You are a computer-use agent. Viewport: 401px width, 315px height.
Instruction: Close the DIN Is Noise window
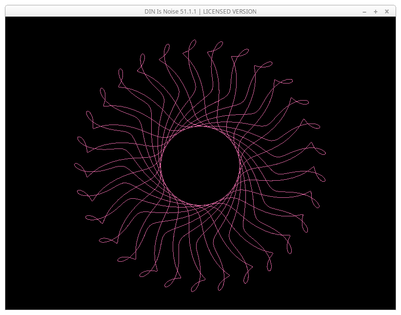(387, 12)
